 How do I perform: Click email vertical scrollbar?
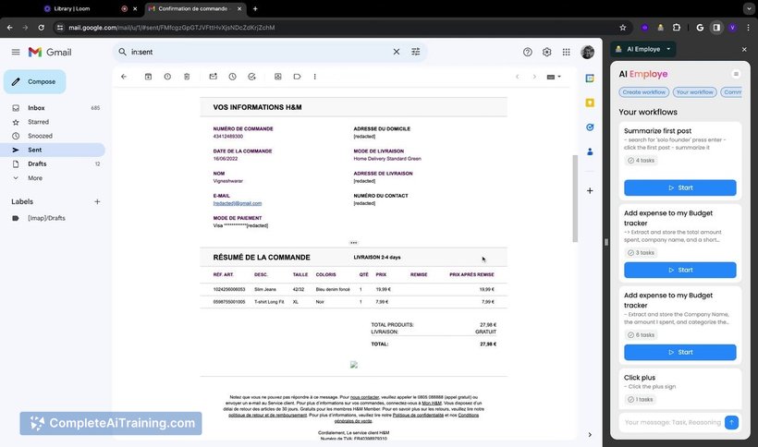[575, 199]
